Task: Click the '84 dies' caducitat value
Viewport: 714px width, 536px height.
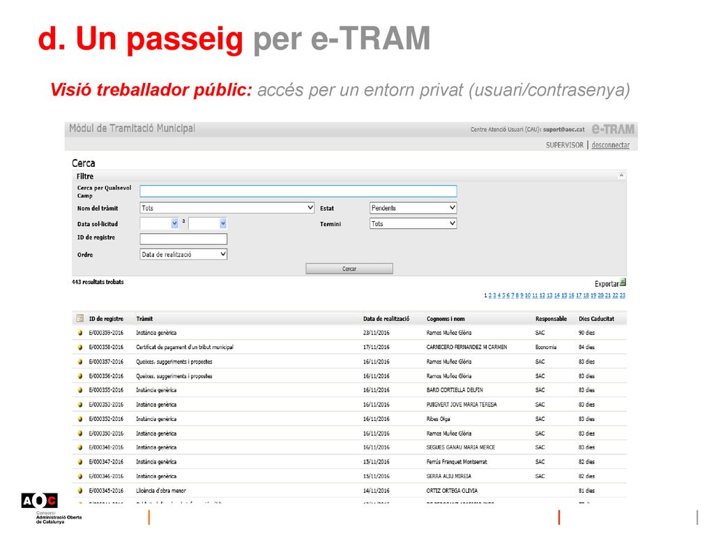Action: (586, 348)
